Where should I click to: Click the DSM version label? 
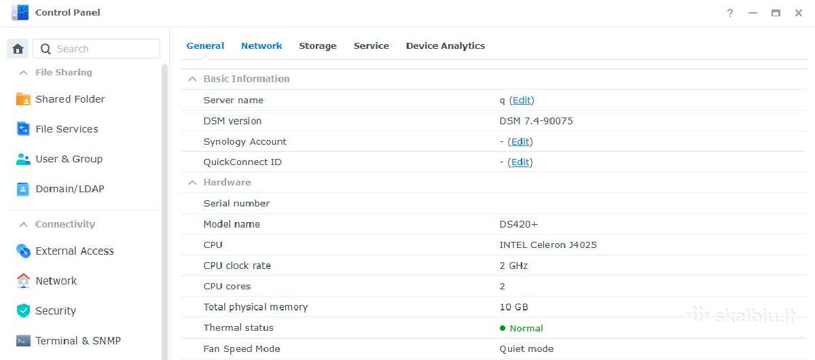pyautogui.click(x=232, y=121)
